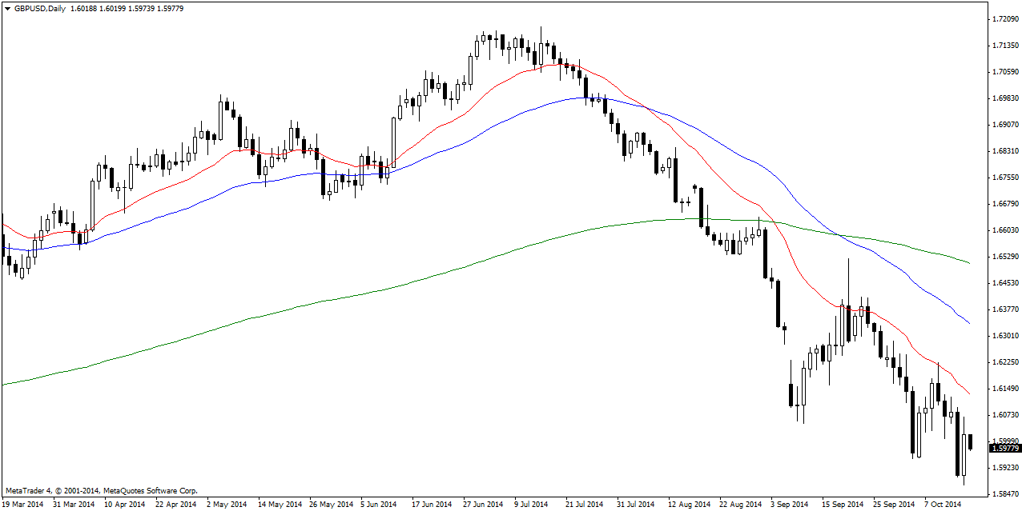1022x511 pixels.
Task: Click the MetaTrader 4 copyright text
Action: [x=101, y=490]
